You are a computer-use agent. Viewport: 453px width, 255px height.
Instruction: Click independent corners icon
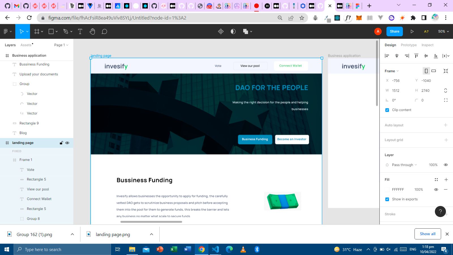(x=446, y=100)
